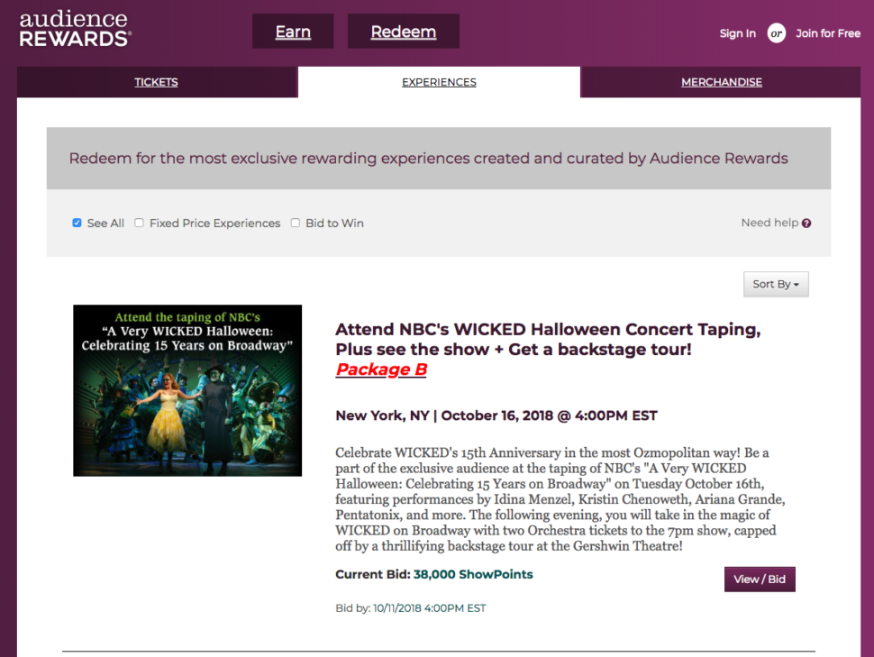Open the Sort By dropdown

tap(776, 284)
